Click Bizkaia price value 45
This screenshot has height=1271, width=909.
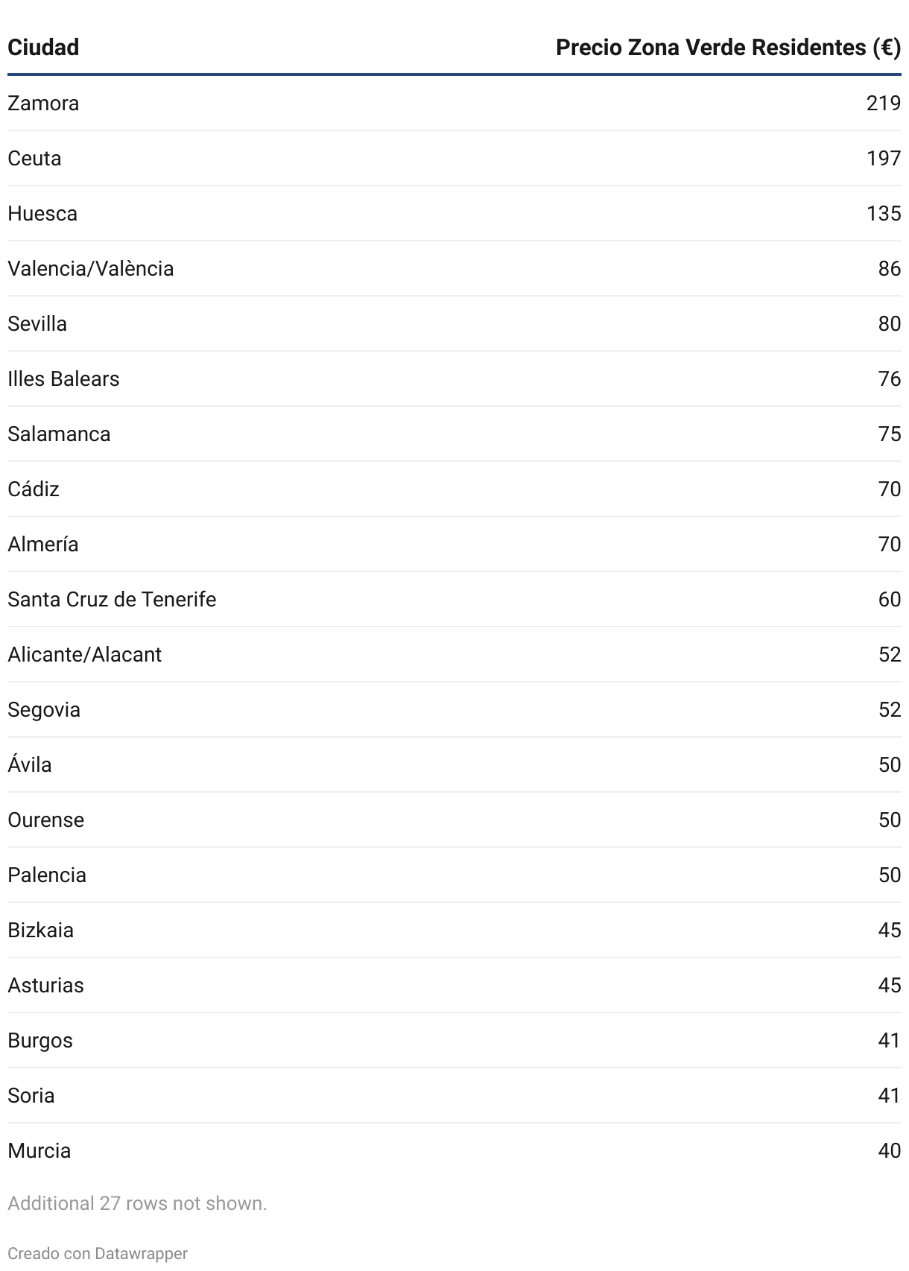pyautogui.click(x=890, y=931)
